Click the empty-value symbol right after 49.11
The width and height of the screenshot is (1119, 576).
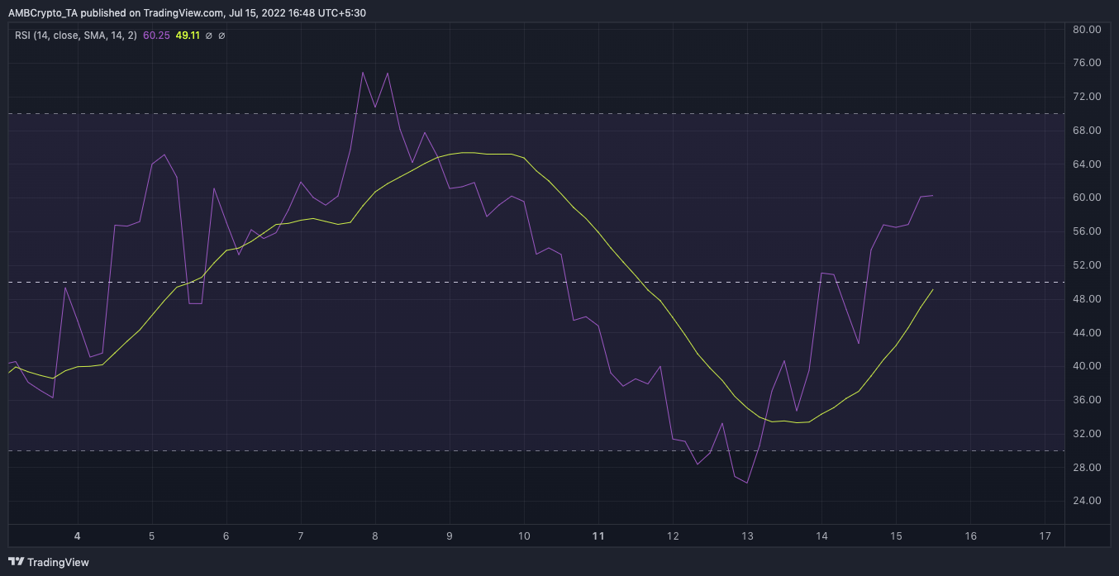209,36
